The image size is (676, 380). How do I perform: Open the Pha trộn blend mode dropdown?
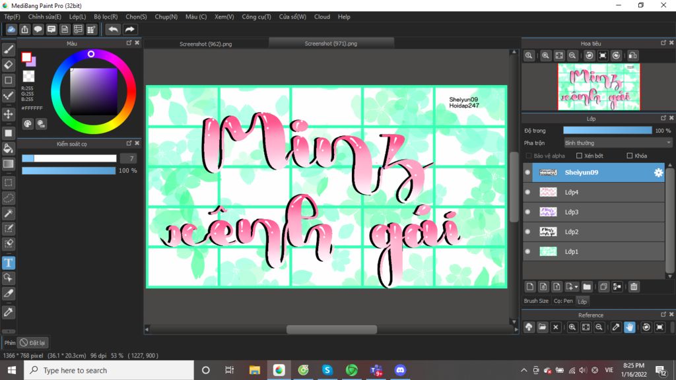click(x=618, y=143)
